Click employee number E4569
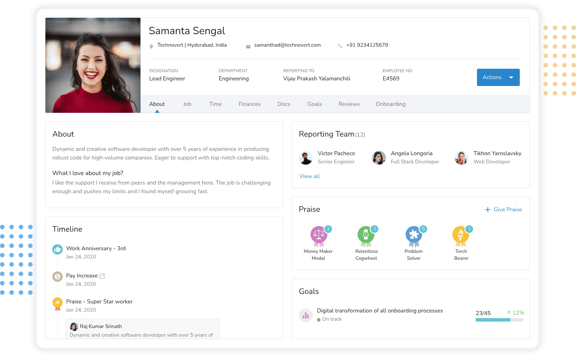The height and width of the screenshot is (357, 576). (391, 79)
